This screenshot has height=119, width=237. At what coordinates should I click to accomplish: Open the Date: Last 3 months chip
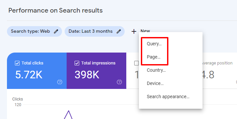tap(94, 31)
